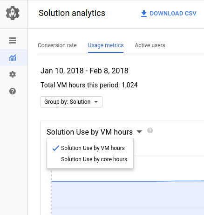Image resolution: width=204 pixels, height=215 pixels.
Task: Open the Active users tab
Action: coord(150,45)
